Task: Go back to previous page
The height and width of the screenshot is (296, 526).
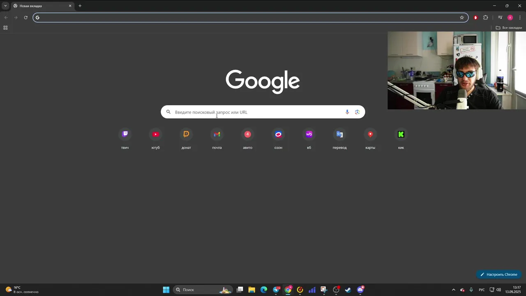Action: 6,18
